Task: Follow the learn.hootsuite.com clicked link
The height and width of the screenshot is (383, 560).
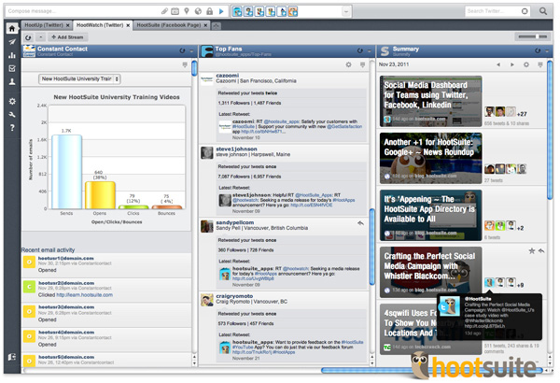Action: tap(85, 295)
